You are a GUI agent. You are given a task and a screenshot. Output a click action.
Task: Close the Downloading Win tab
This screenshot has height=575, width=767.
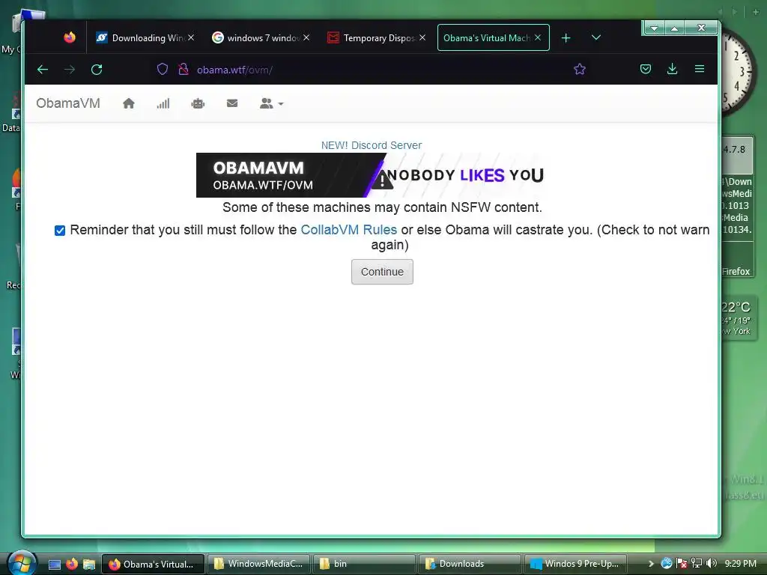click(x=191, y=37)
